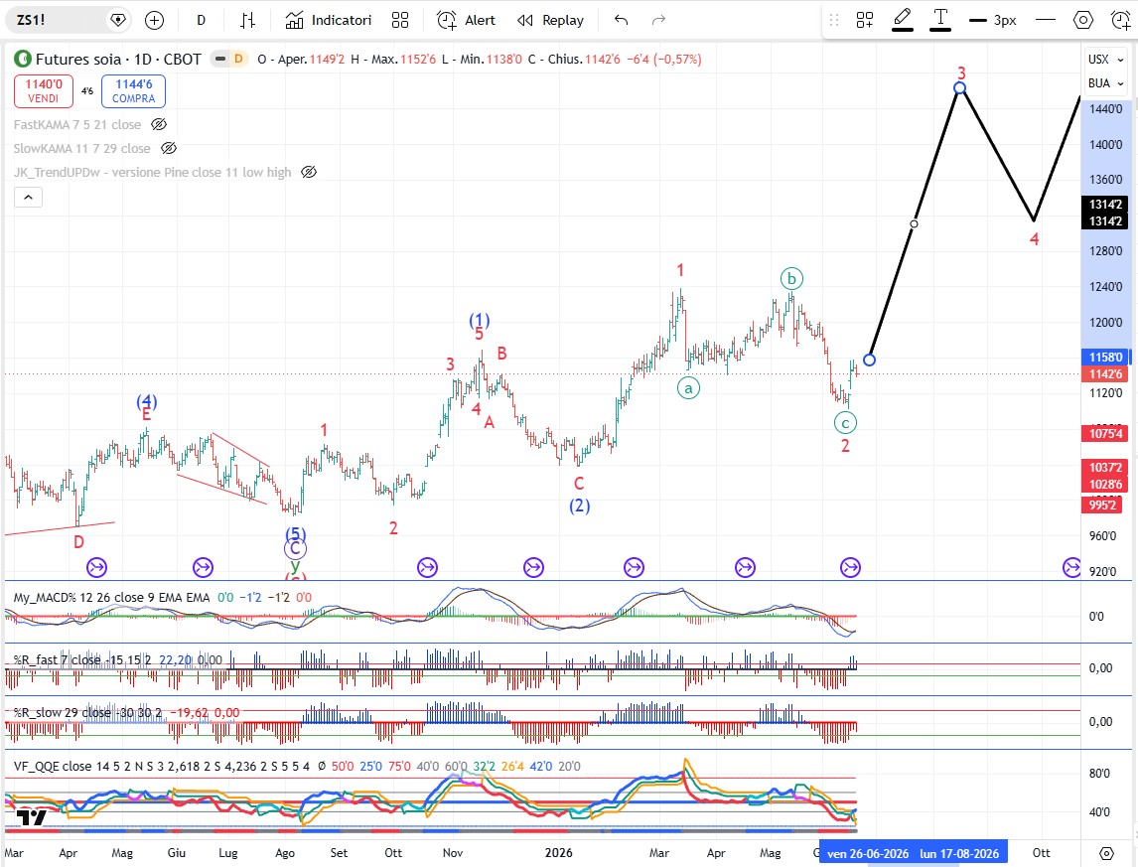The width and height of the screenshot is (1138, 867).
Task: Open the rollover marker below December 2025
Action: [x=533, y=567]
